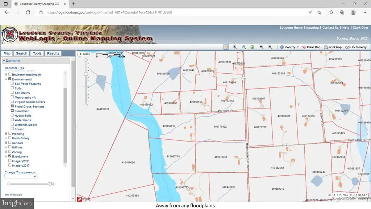This screenshot has height=209, width=371.
Task: Switch to the Tools tab
Action: point(37,54)
